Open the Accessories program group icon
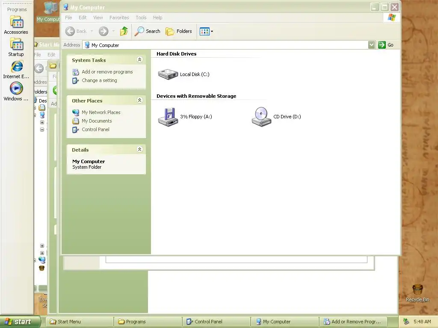The height and width of the screenshot is (328, 438). (17, 22)
